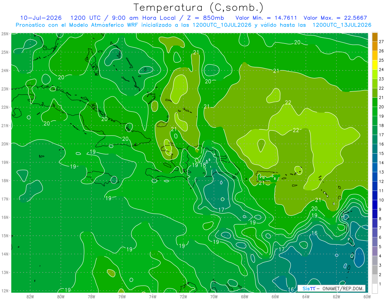390x301 pixels.
Task: Click the pressure level "Z = 850mb"
Action: (x=204, y=18)
